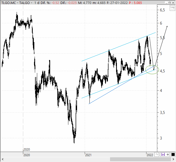Click the 1 d timeframe text
The image size is (176, 162).
click(37, 3)
